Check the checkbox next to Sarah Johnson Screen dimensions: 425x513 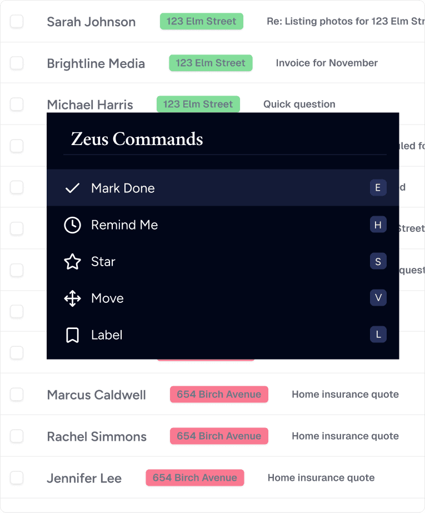coord(17,21)
